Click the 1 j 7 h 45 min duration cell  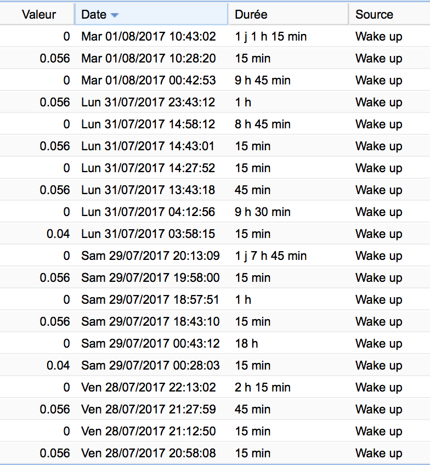270,256
